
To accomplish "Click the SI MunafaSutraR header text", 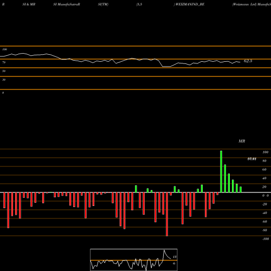I will [x=67, y=4].
